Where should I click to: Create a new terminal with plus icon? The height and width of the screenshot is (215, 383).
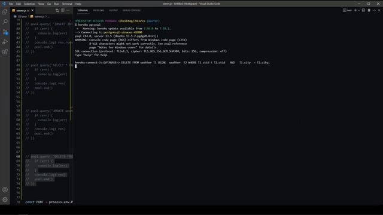[355, 10]
